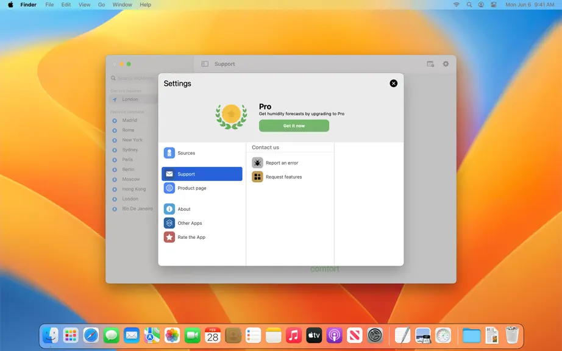Open the Window menu

click(x=123, y=5)
